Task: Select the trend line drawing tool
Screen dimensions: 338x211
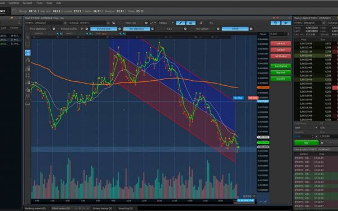Action: [28, 60]
